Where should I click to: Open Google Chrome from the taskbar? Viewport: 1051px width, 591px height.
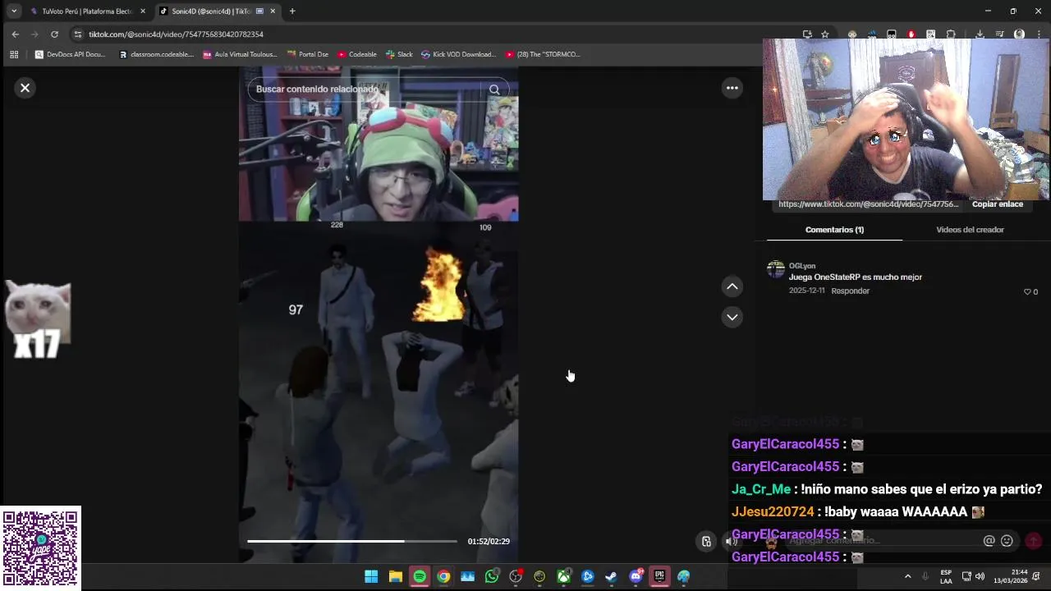tap(443, 576)
